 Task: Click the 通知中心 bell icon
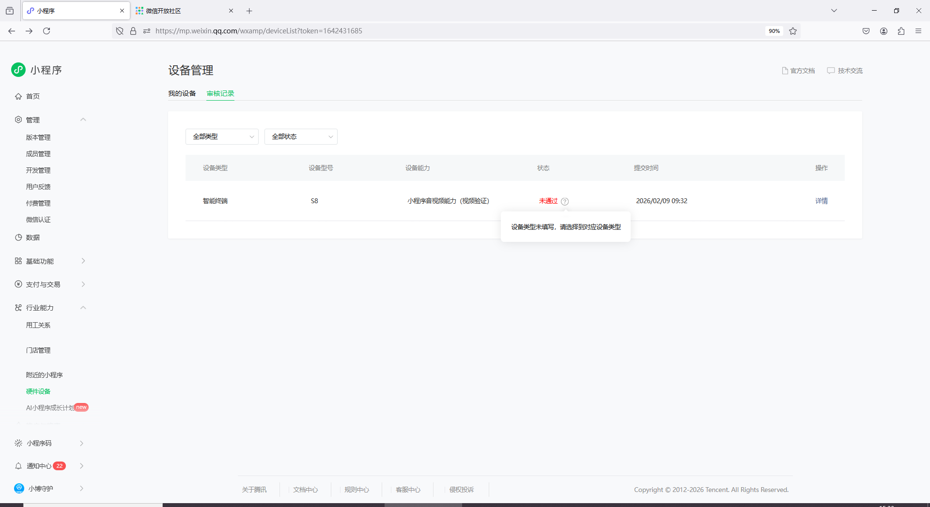point(18,466)
